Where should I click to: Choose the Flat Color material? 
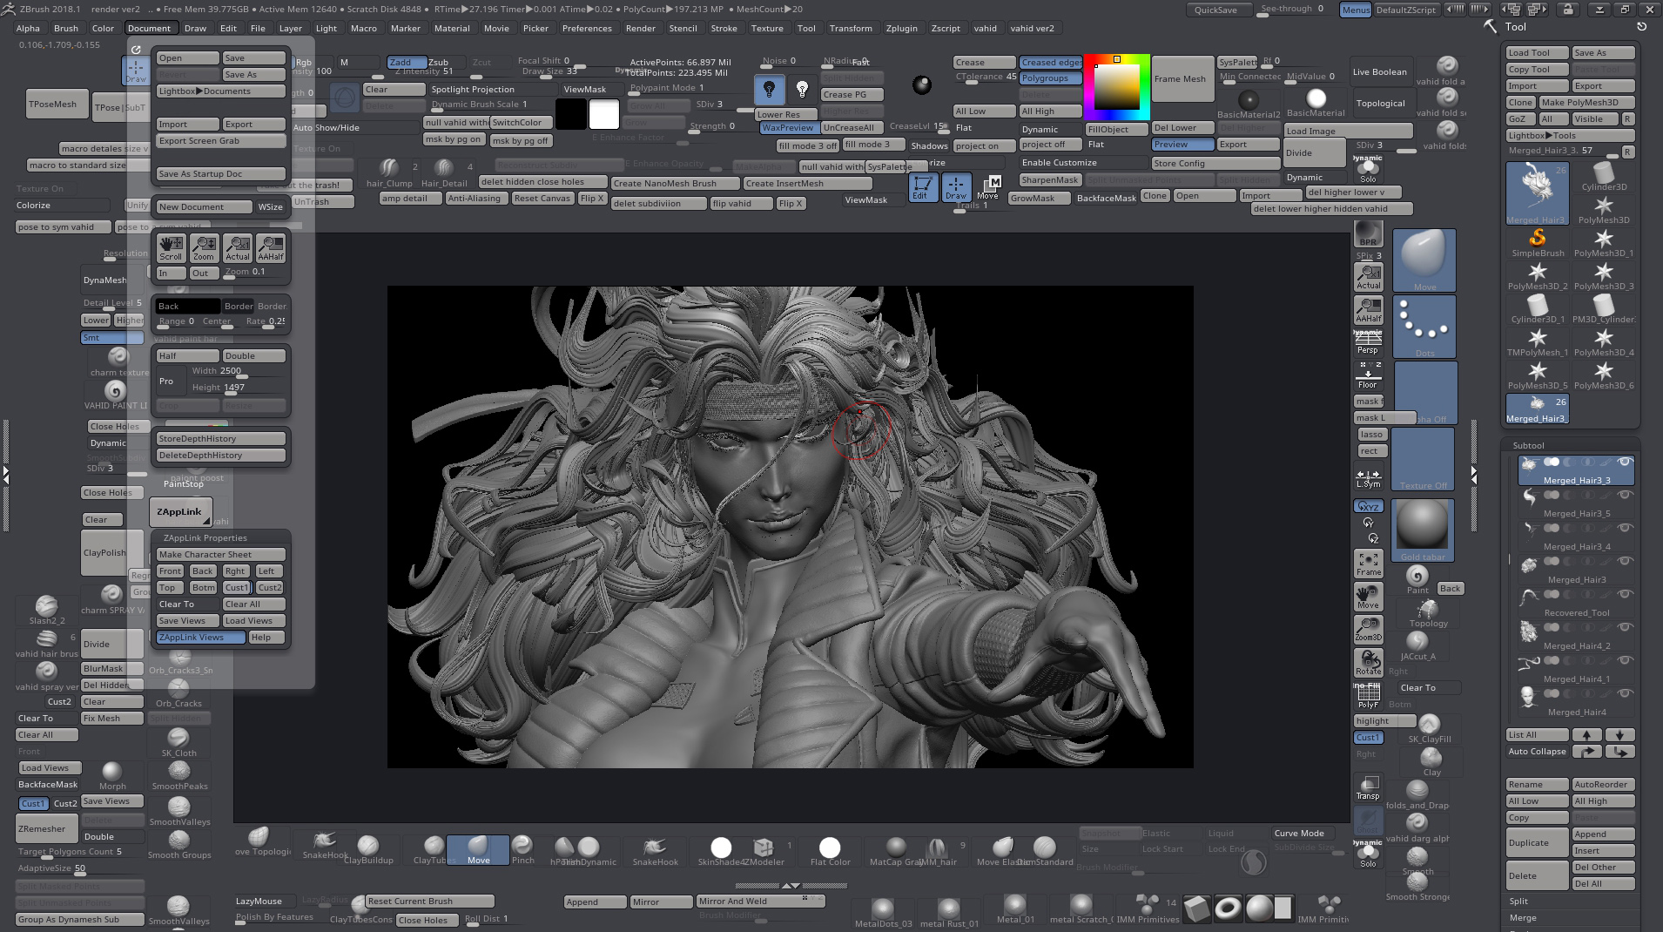tap(830, 850)
